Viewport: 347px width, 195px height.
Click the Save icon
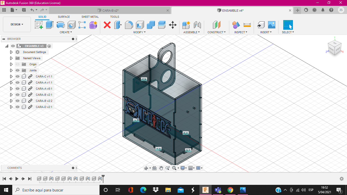pyautogui.click(x=24, y=10)
